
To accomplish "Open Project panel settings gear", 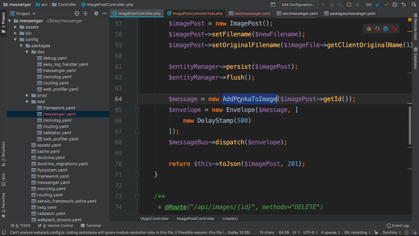I will pos(96,14).
